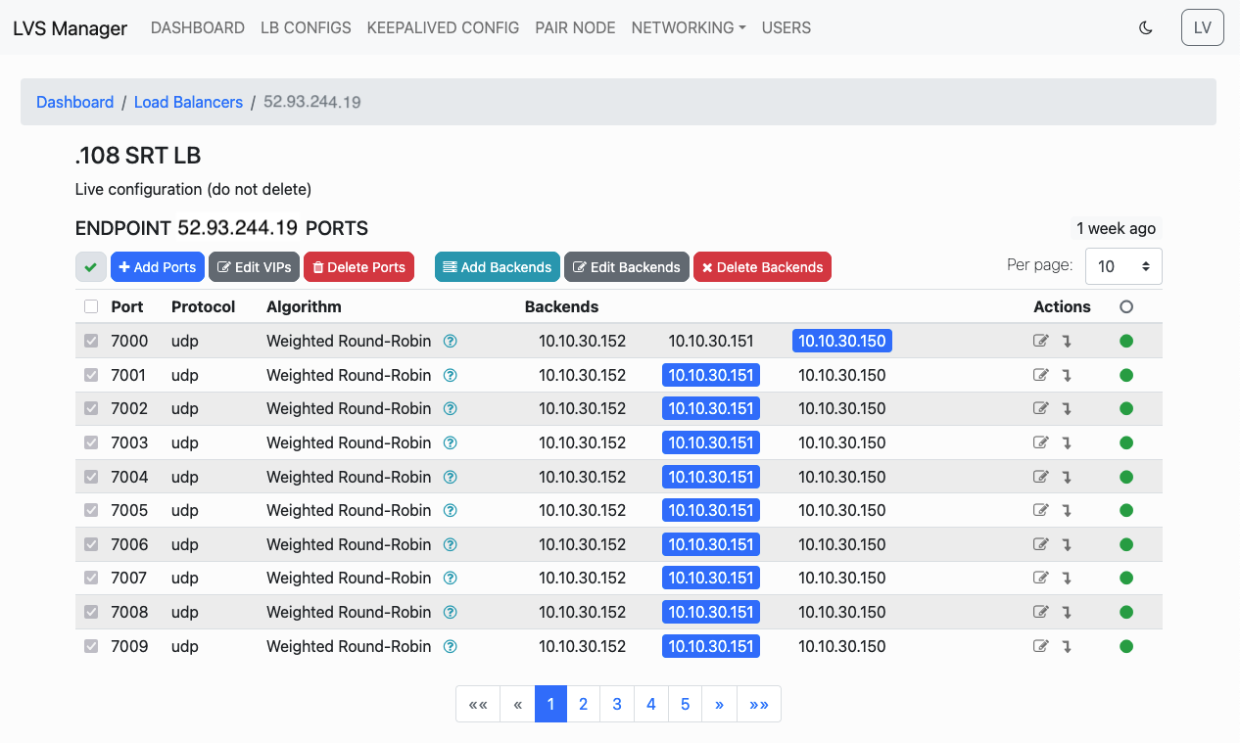Uncheck the checkbox for port 7001
The height and width of the screenshot is (743, 1240).
tap(91, 375)
